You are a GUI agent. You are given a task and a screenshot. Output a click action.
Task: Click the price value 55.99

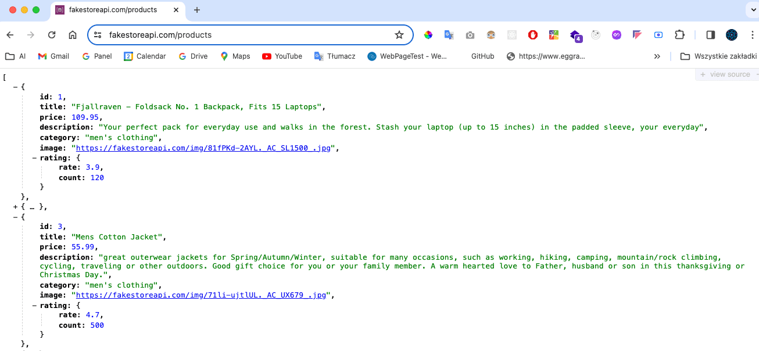[x=83, y=247]
